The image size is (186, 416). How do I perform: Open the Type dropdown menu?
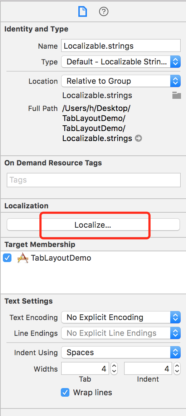[x=121, y=62]
